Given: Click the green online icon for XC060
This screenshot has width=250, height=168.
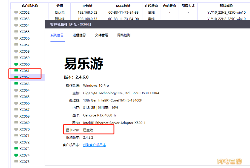Looking at the screenshot, I should tap(16, 64).
